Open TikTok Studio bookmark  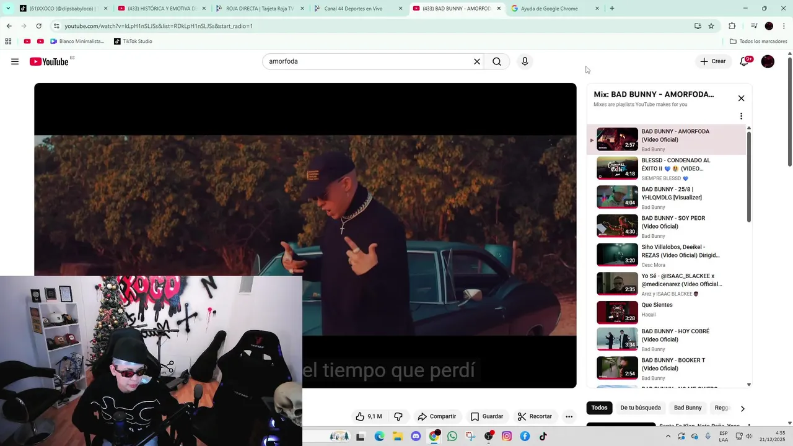click(133, 42)
